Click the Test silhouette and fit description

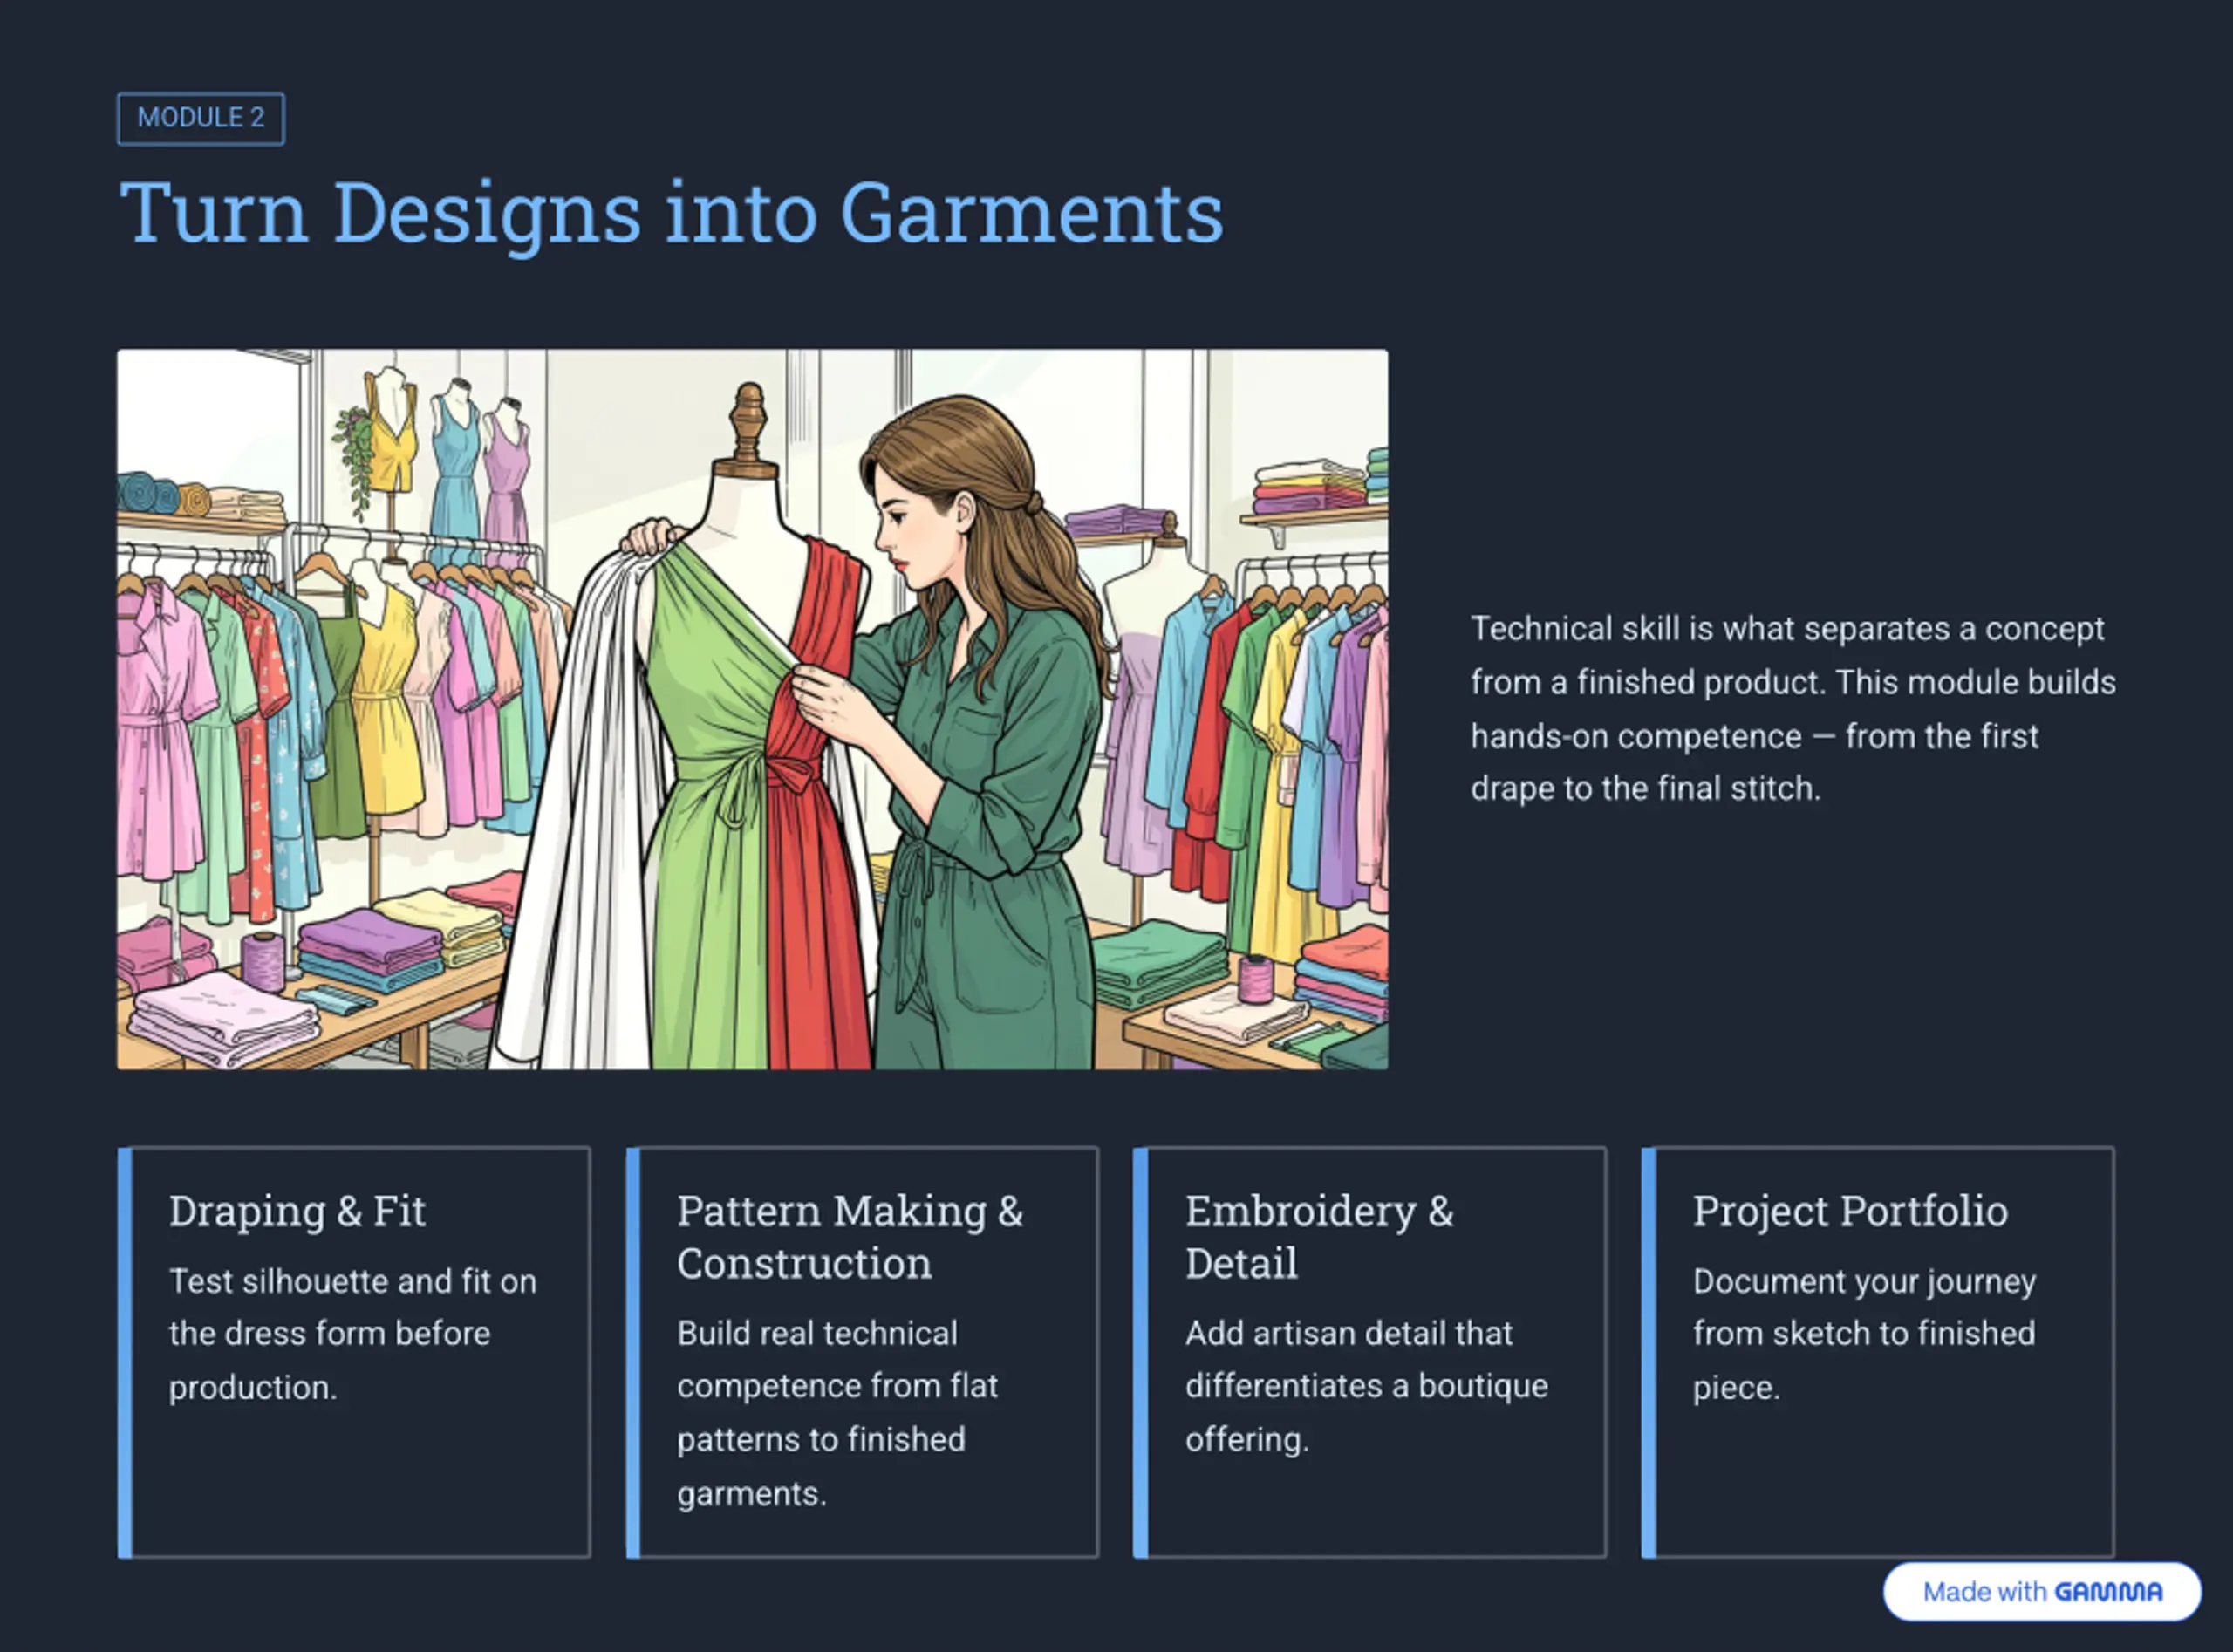pyautogui.click(x=353, y=1334)
